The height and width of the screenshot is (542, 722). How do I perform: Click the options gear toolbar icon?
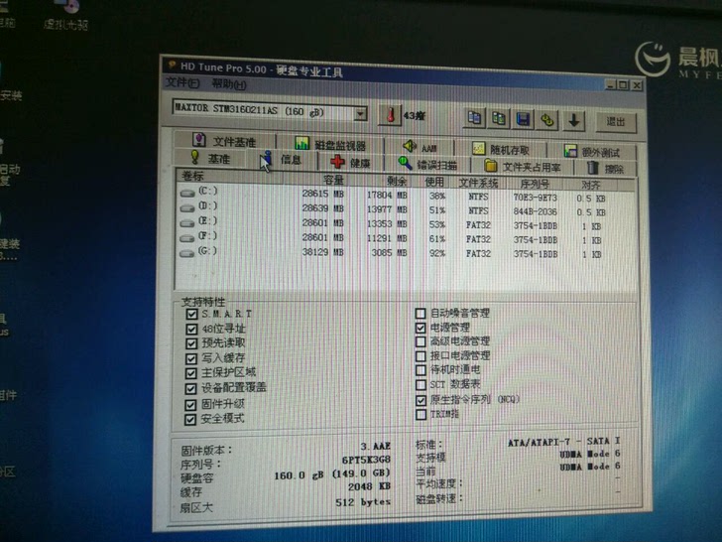(547, 120)
